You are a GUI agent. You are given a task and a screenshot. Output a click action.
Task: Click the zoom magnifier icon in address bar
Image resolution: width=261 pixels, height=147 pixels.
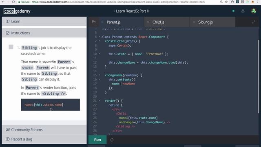221,2
